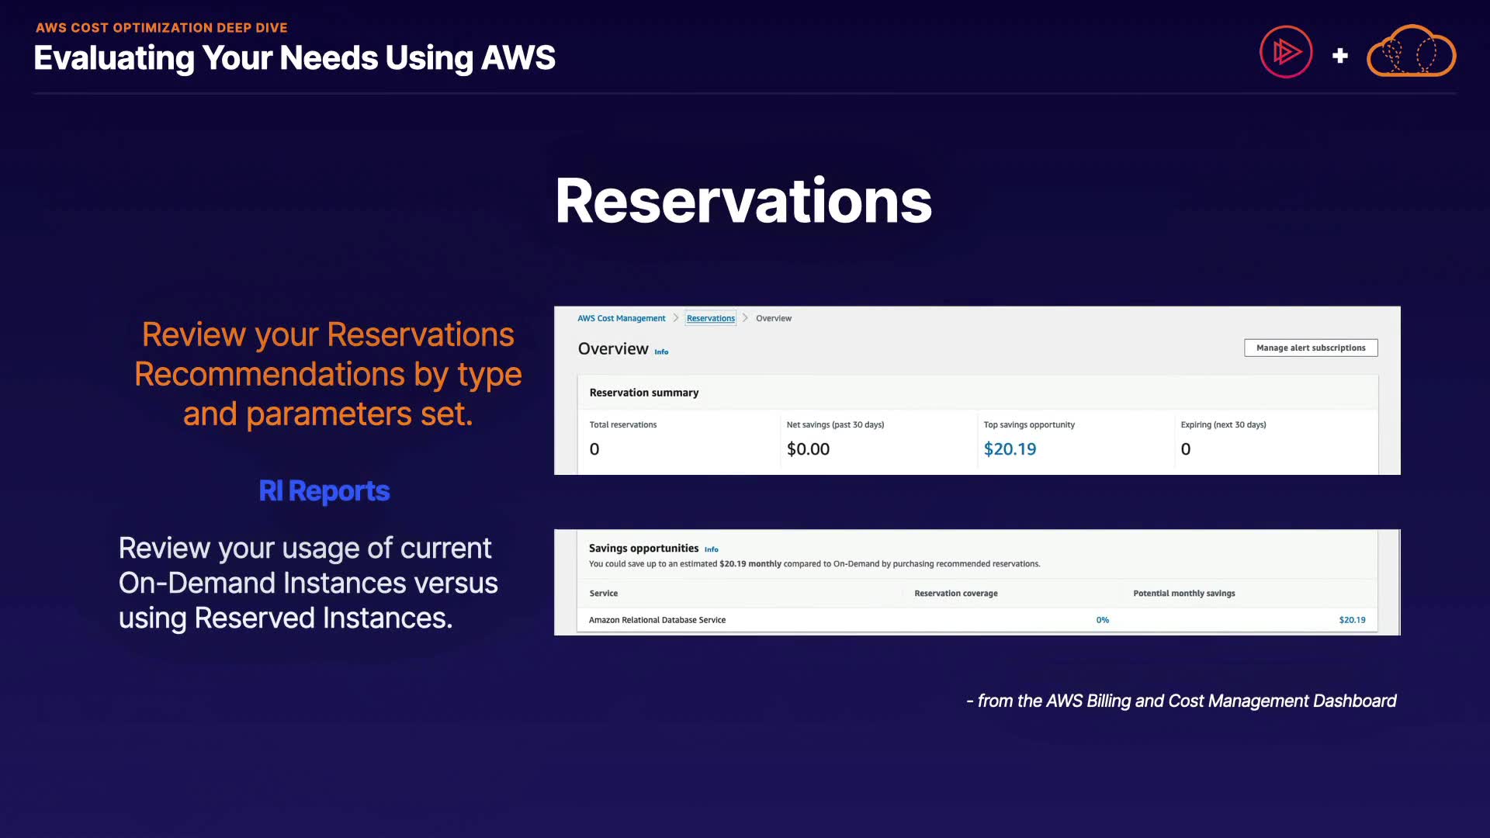Screen dimensions: 1490x838
Task: Select the Amazon Relational Database Service row
Action: tap(657, 620)
